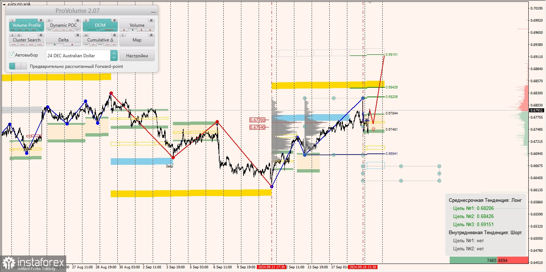Select the 2024.09.18 21:30 time marker
Viewport: 546px width, 272px height.
point(362,267)
